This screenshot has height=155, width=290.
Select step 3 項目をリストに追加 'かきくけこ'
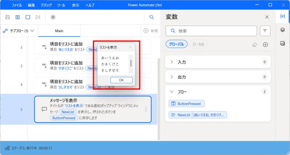[x=93, y=66]
